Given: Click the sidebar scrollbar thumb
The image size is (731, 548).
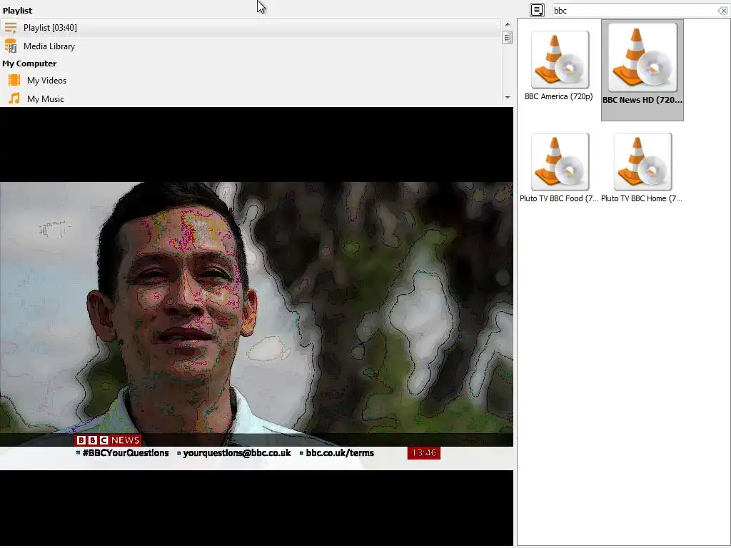Looking at the screenshot, I should click(x=508, y=37).
